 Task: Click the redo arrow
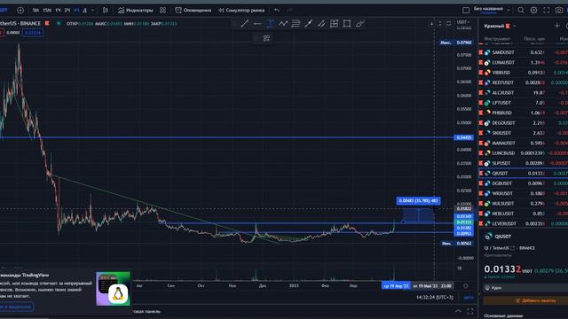[289, 10]
